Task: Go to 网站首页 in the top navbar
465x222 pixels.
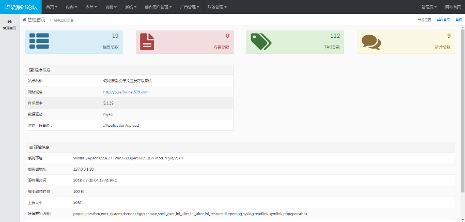Action: [x=453, y=7]
